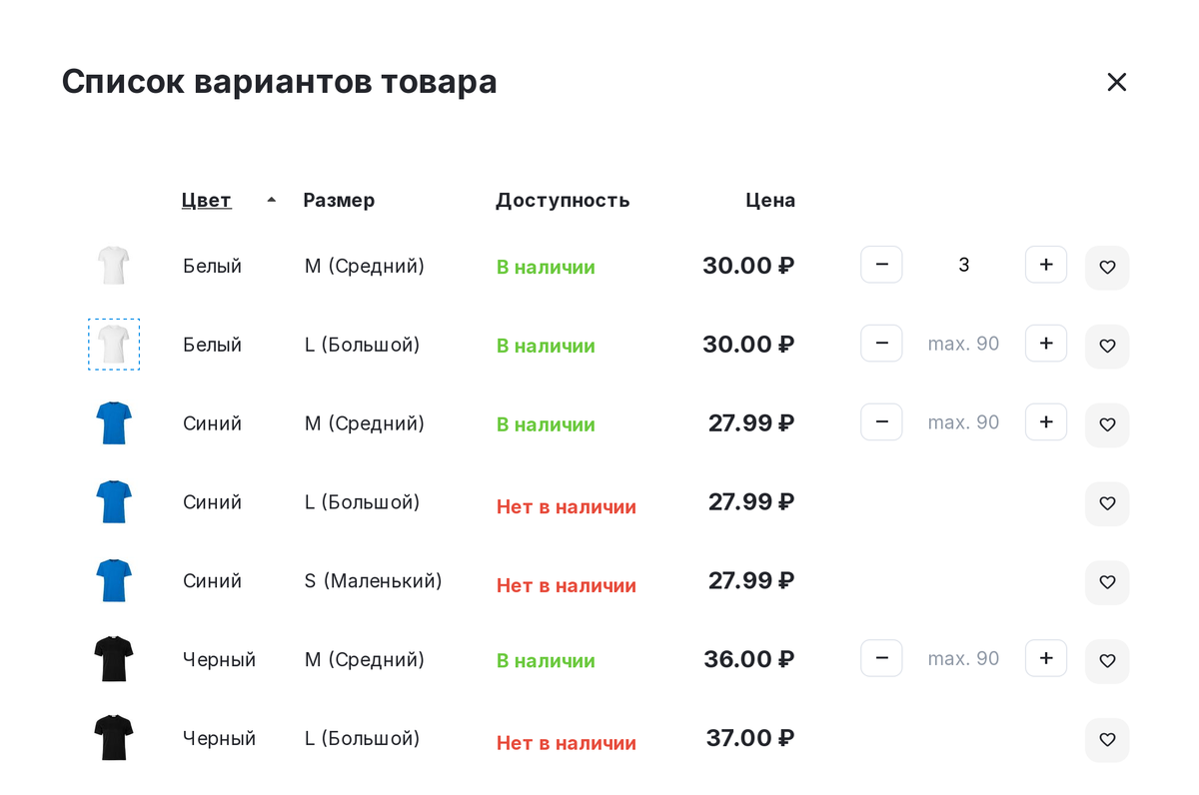1199x795 pixels.
Task: Select the size text S (Маленький)
Action: 374,581
